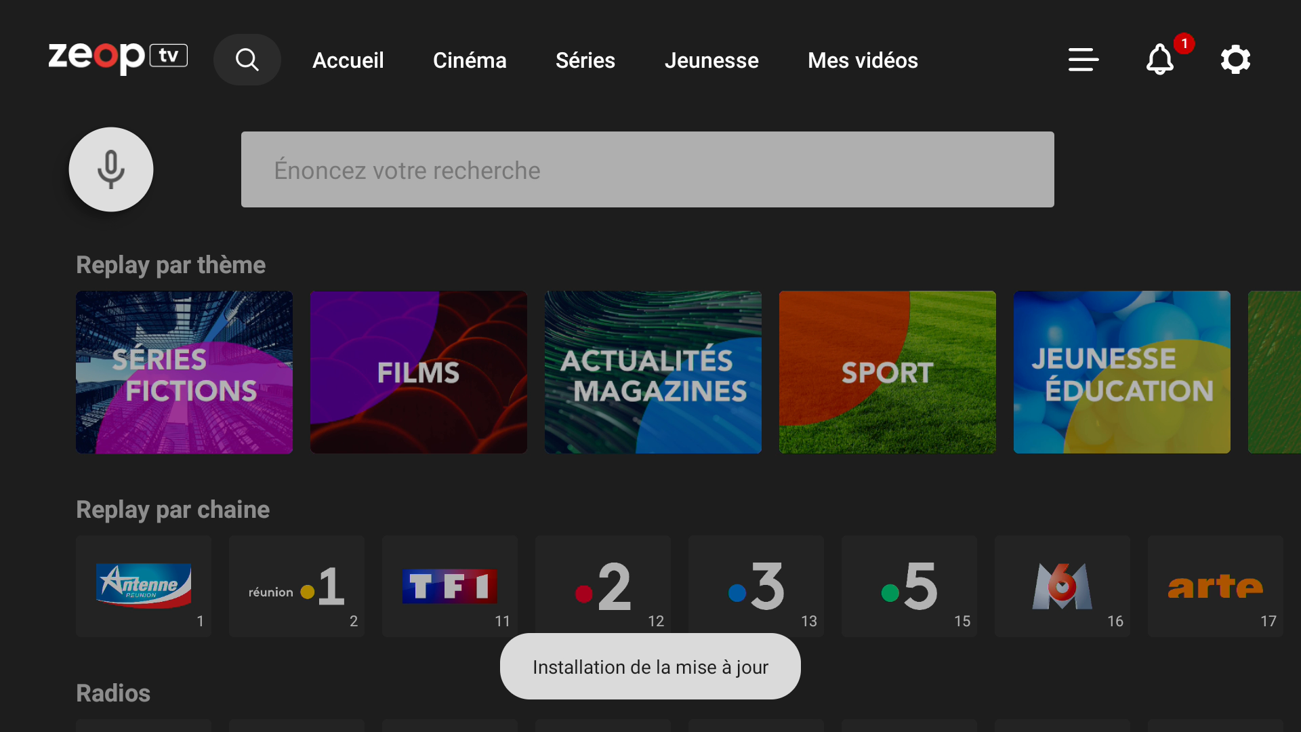
Task: Go to the Séries menu item
Action: pos(585,60)
